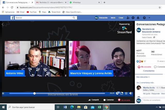Open Mail app from taskbar

click(x=93, y=107)
